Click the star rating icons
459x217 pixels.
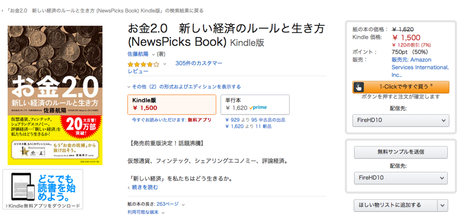[143, 64]
